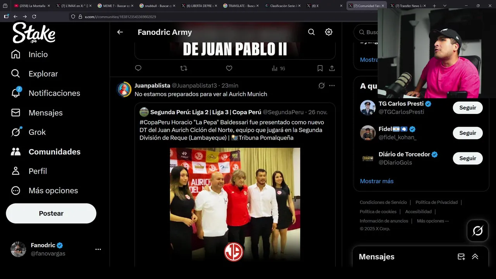
Task: View analytics showing 16 views
Action: pos(278,68)
